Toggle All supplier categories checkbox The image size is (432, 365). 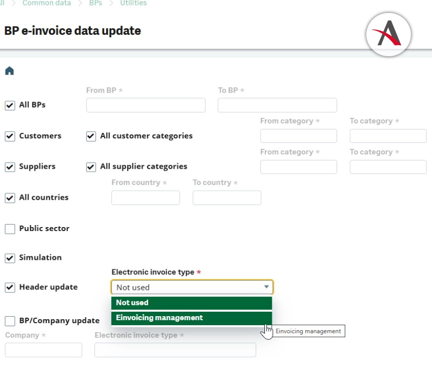click(91, 167)
